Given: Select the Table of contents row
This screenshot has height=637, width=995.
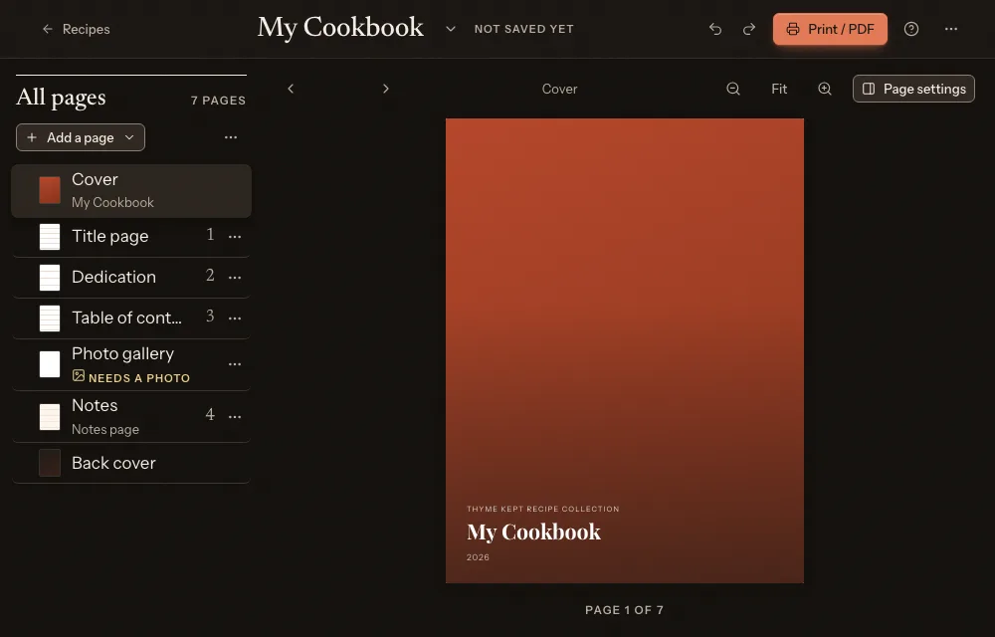Looking at the screenshot, I should 131,318.
